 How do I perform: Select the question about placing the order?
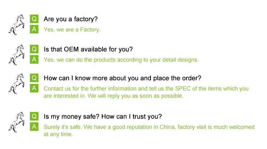click(122, 78)
